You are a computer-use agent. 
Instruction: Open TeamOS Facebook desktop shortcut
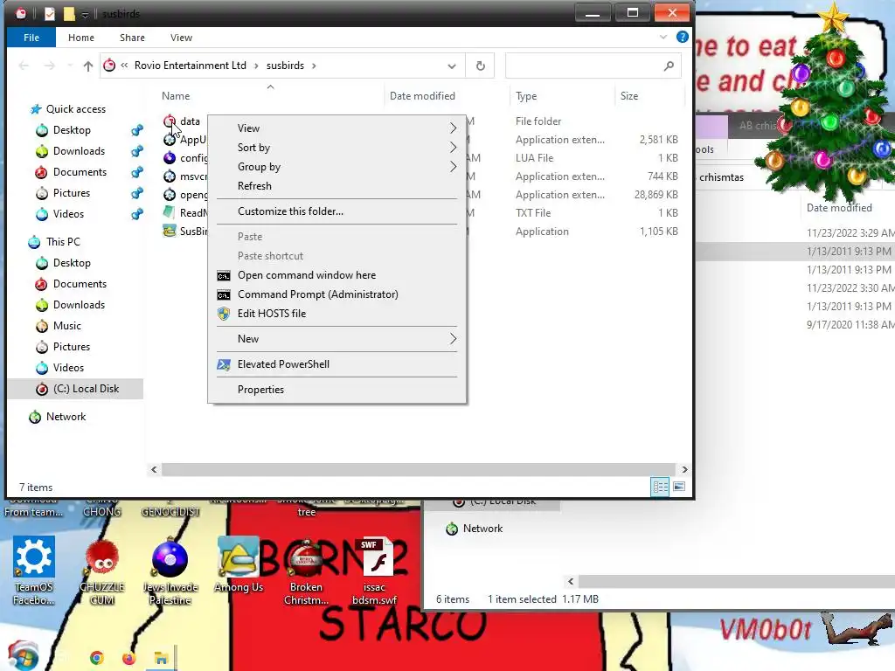34,571
